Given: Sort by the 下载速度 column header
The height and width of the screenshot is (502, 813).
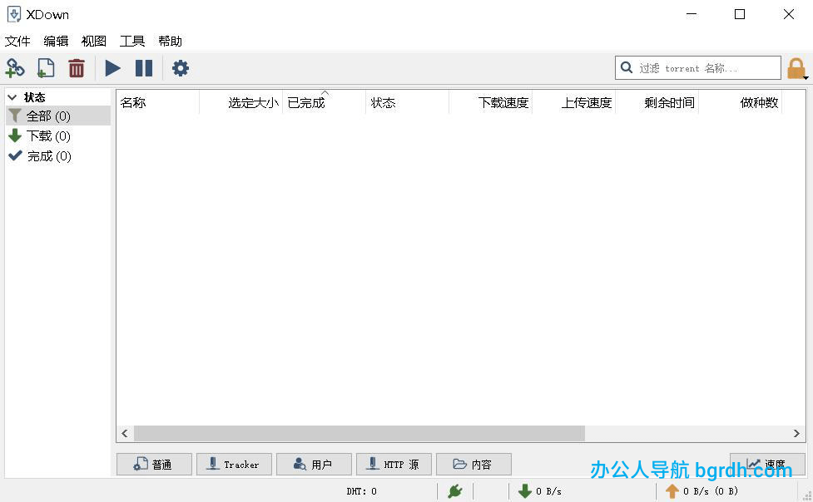Looking at the screenshot, I should click(490, 102).
